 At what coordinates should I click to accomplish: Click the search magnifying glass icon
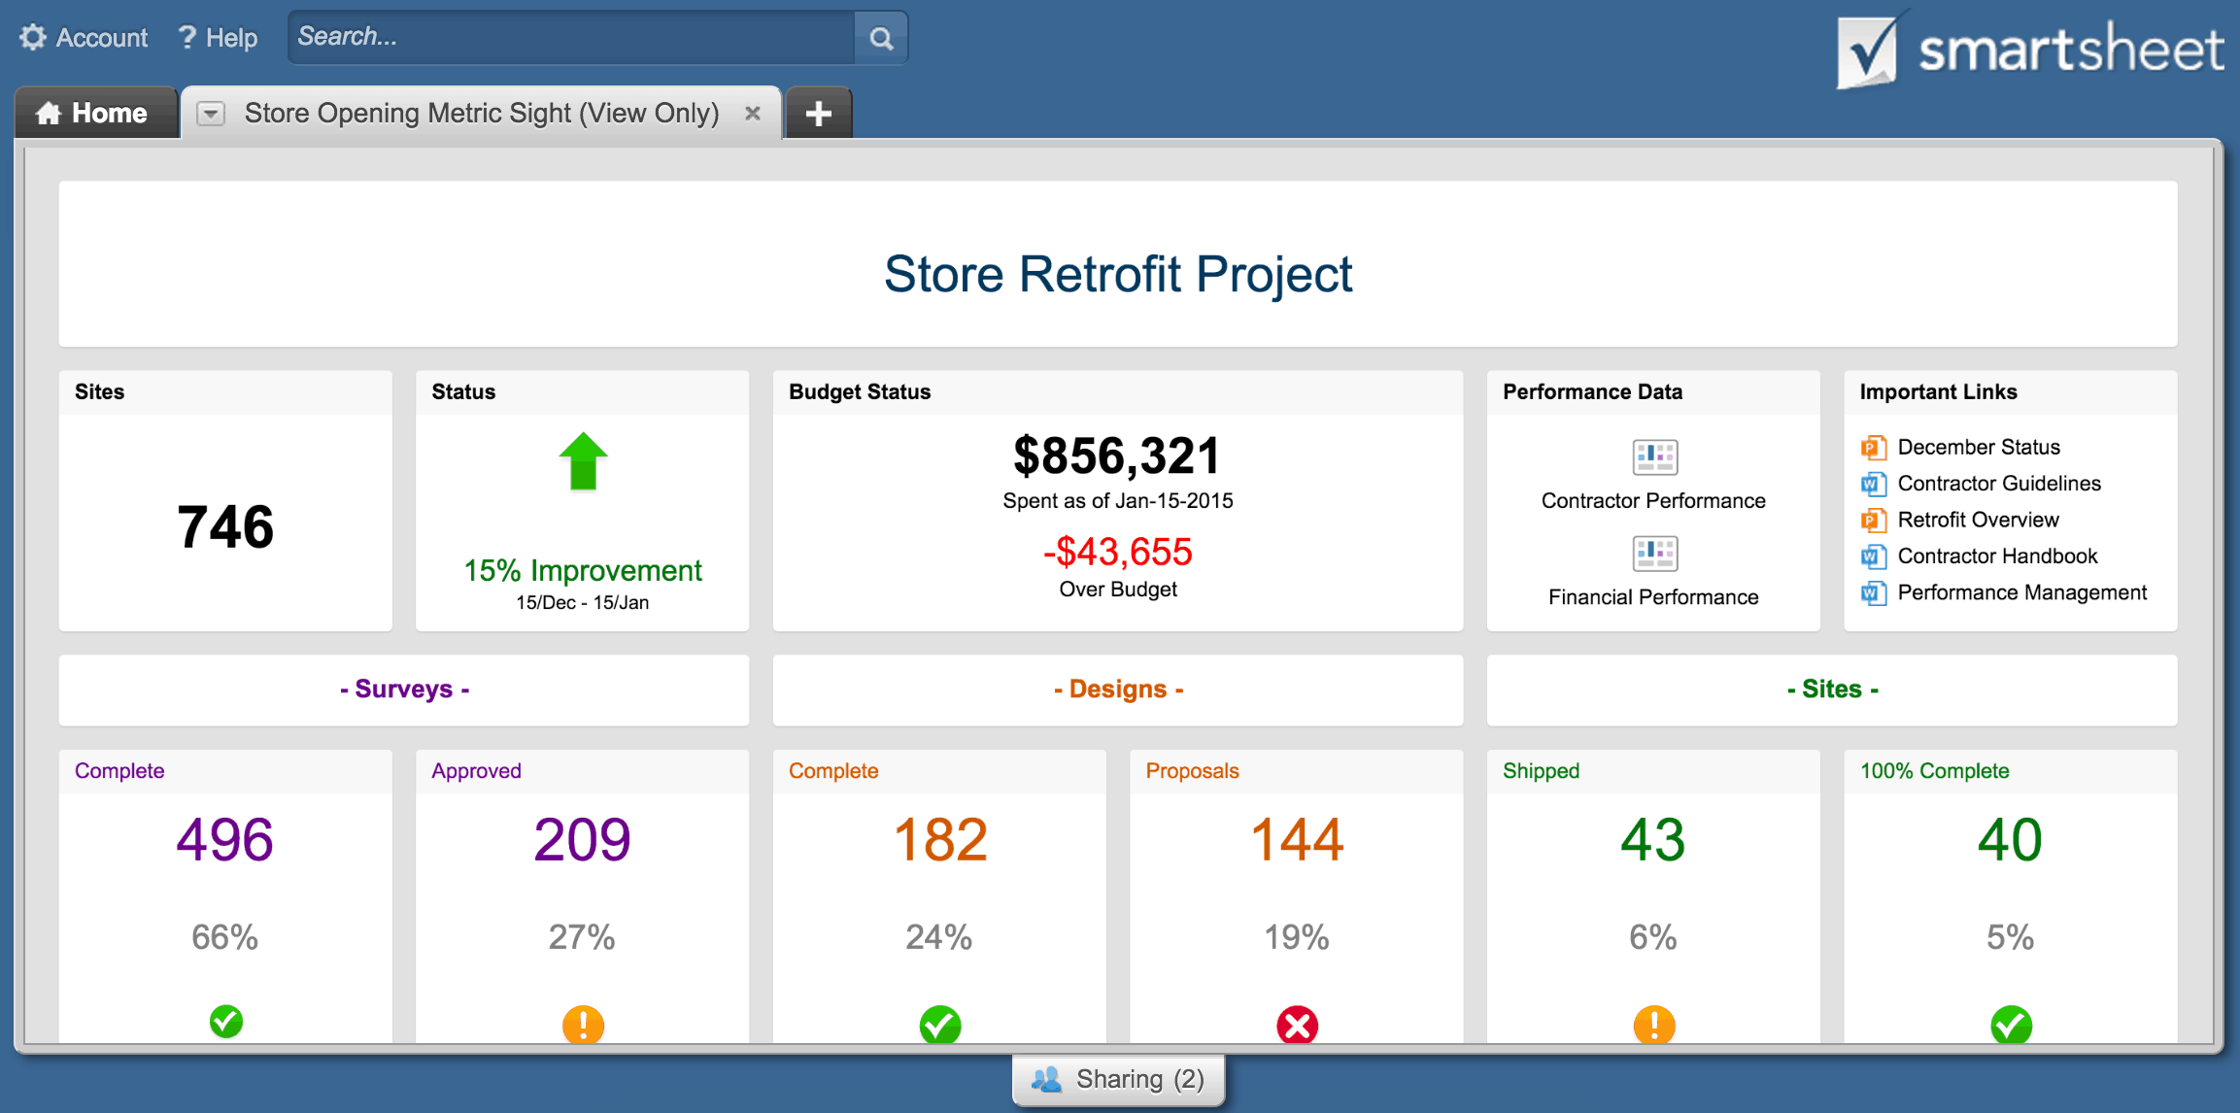click(879, 38)
